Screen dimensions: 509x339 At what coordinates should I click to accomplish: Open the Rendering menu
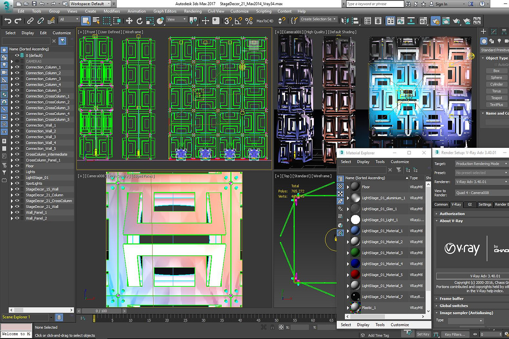tap(193, 11)
